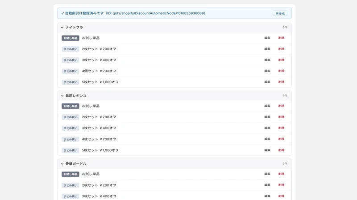Delete 着圧レギンス 5枚セット ¥1,000オフ row

coord(281,150)
